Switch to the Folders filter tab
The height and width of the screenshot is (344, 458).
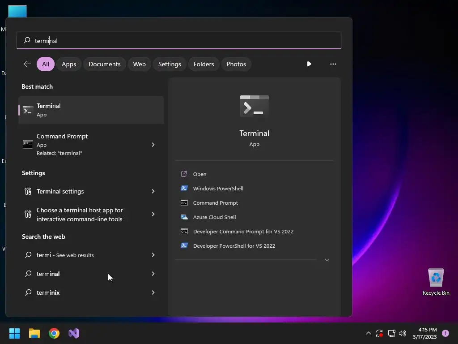pyautogui.click(x=204, y=64)
